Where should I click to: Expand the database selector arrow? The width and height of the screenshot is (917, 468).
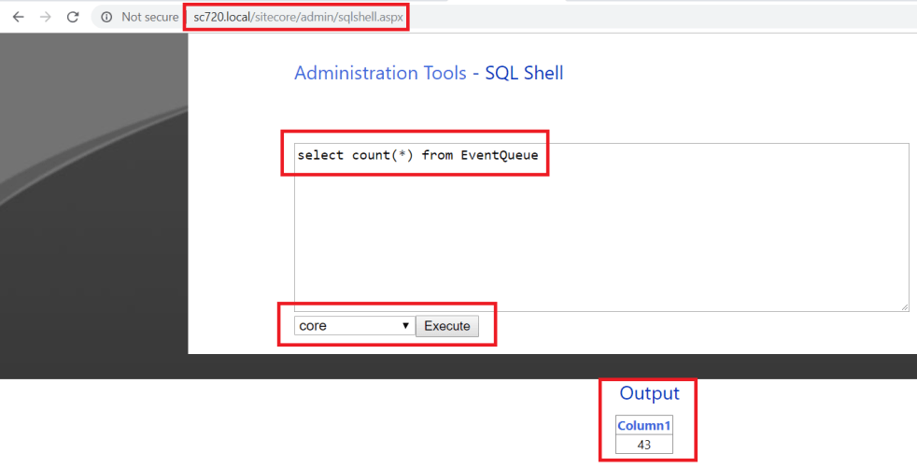pyautogui.click(x=405, y=326)
